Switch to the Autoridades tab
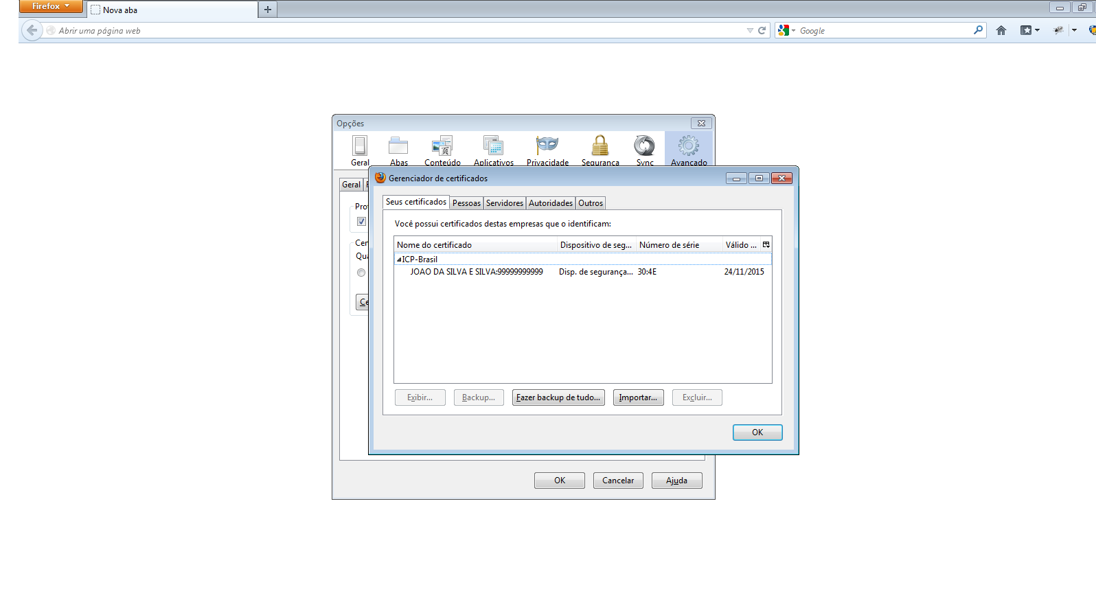 click(550, 203)
